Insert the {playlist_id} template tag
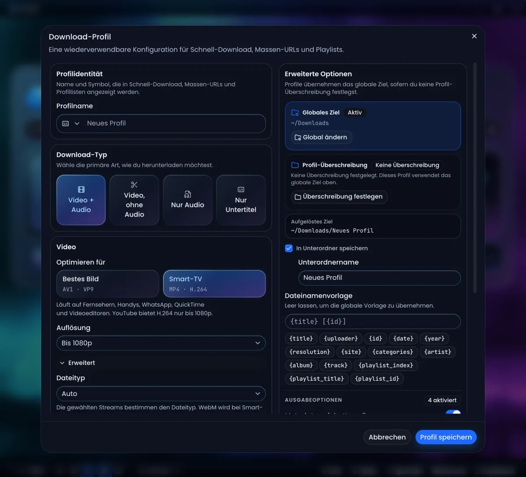526x477 pixels. coord(377,378)
